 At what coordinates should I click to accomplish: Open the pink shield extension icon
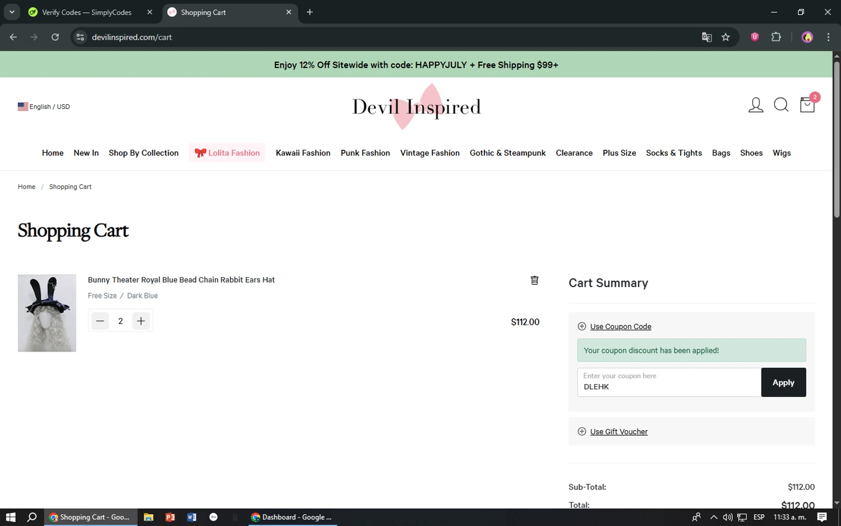(755, 37)
